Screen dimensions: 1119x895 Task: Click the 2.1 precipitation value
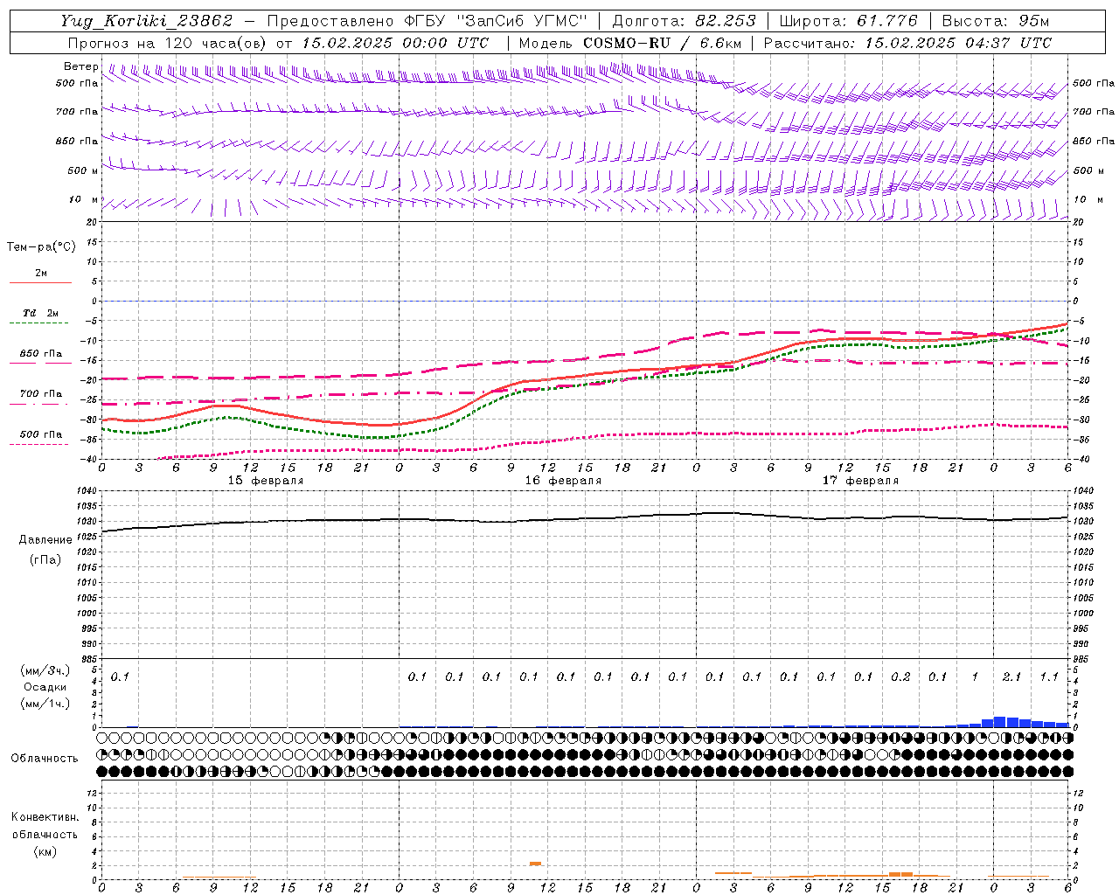tap(1011, 676)
